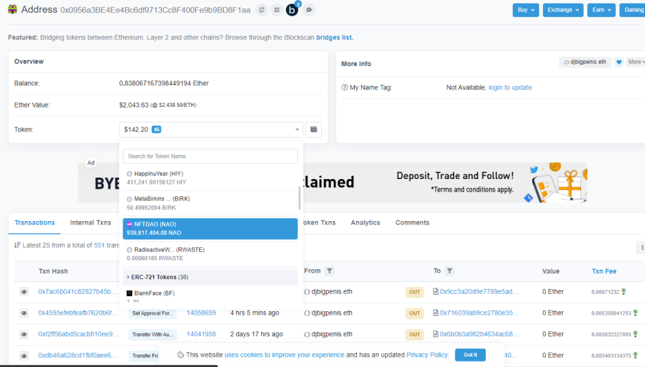
Task: Click the Set Approval For... method badge
Action: [152, 313]
